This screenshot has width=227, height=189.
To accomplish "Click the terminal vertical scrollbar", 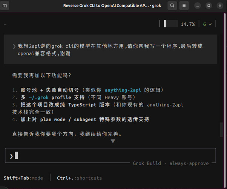I will [x=225, y=100].
